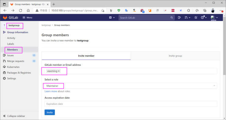Reload the page
The height and width of the screenshot is (120, 226).
click(21, 11)
